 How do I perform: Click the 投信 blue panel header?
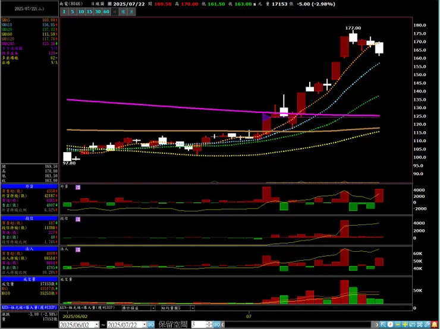[x=30, y=219]
